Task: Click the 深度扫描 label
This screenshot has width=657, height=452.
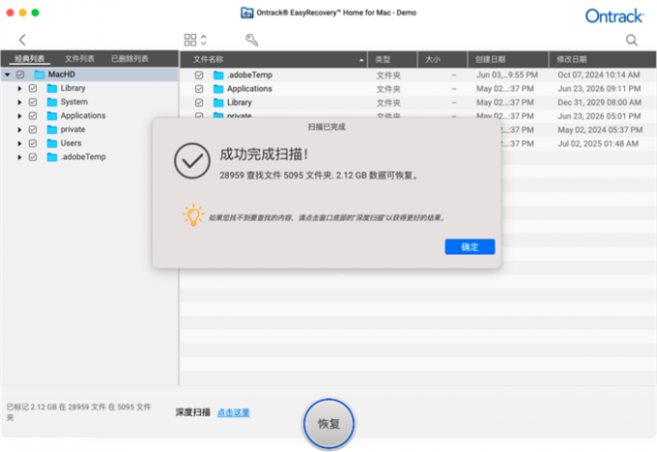Action: coord(192,412)
